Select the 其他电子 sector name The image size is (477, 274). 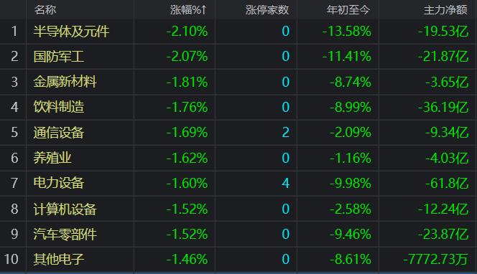pyautogui.click(x=59, y=259)
